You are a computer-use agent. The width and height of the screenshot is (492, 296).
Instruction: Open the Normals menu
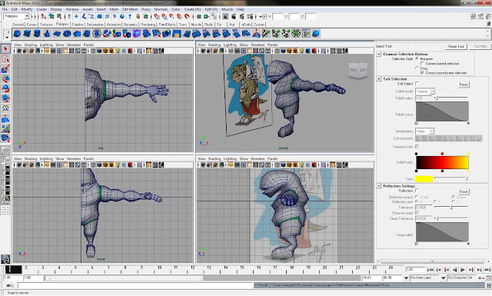click(161, 9)
